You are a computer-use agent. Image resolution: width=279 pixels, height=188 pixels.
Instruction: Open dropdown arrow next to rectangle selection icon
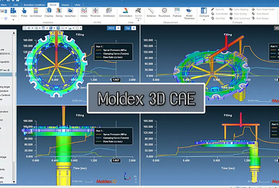(81, 28)
